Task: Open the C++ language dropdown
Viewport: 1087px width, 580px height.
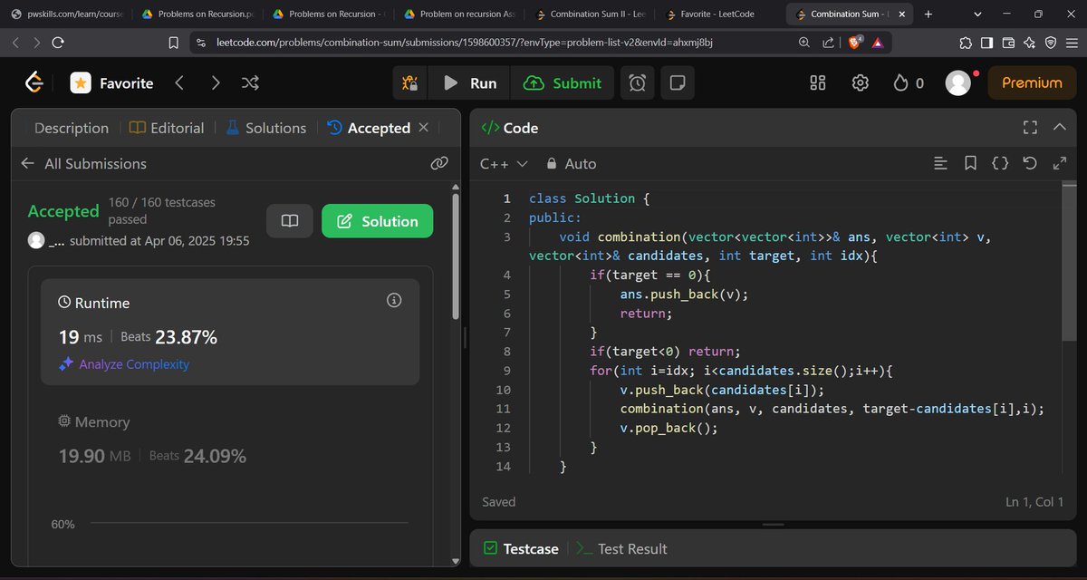Action: 504,164
